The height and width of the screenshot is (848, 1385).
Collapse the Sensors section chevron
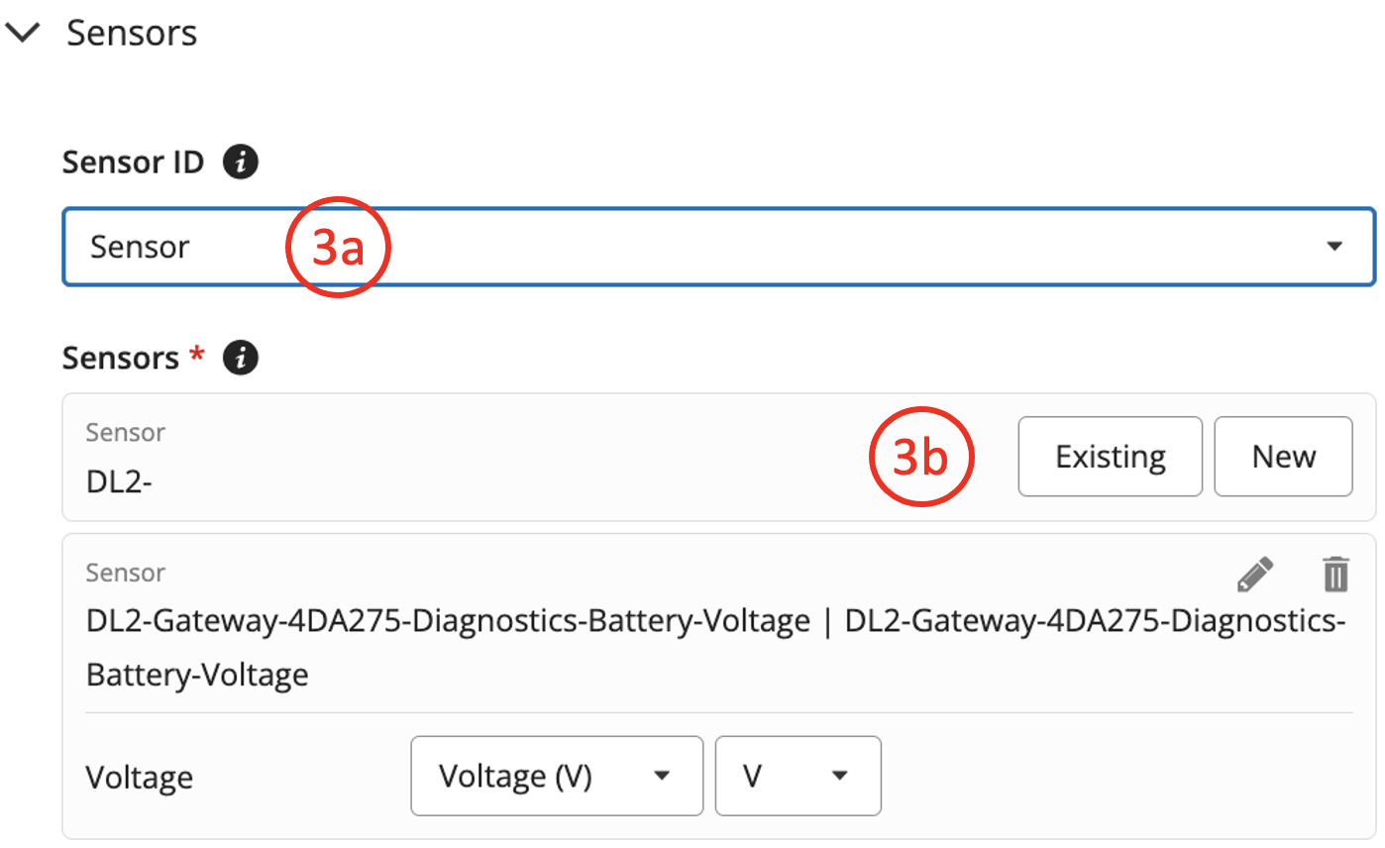[23, 33]
